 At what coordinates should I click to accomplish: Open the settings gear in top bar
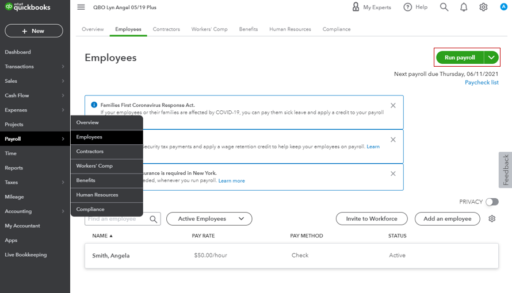click(483, 7)
